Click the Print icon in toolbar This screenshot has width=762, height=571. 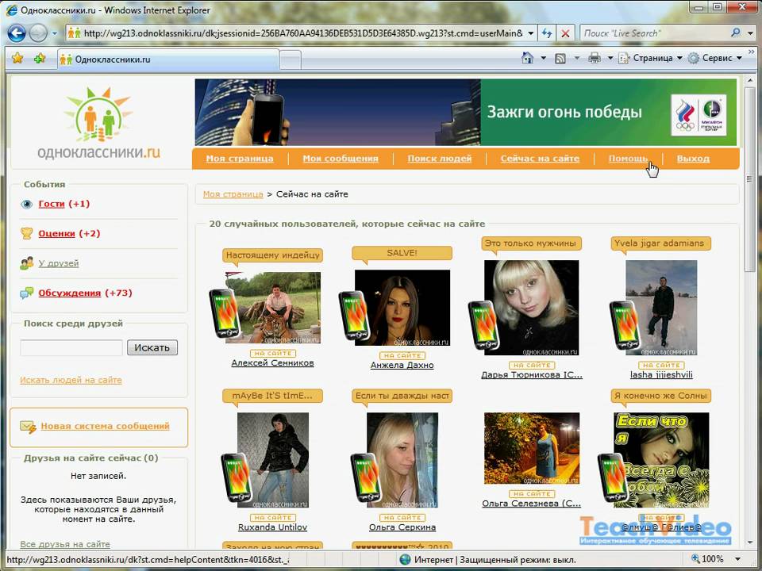pos(595,58)
